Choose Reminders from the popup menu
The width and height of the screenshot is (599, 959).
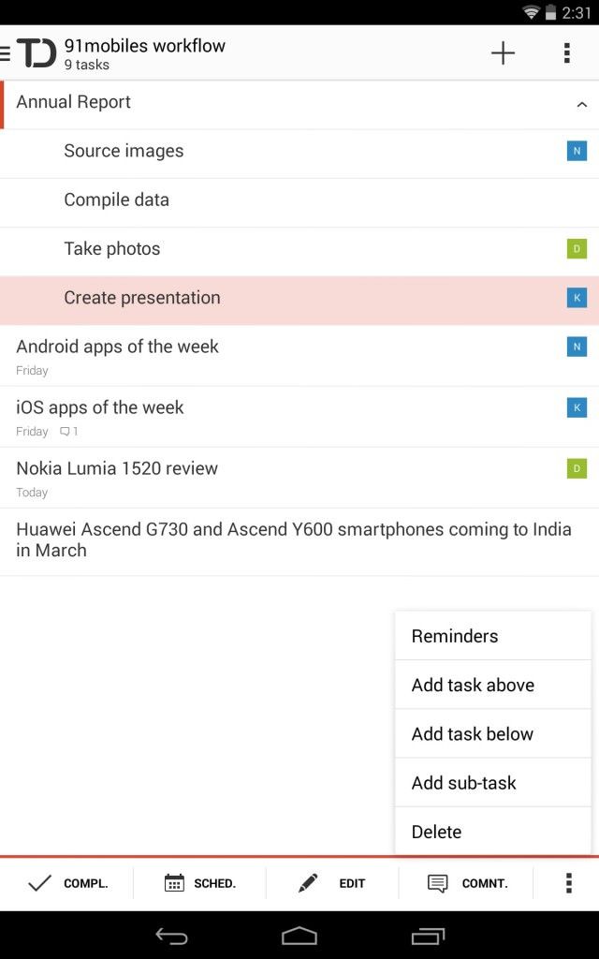[492, 636]
